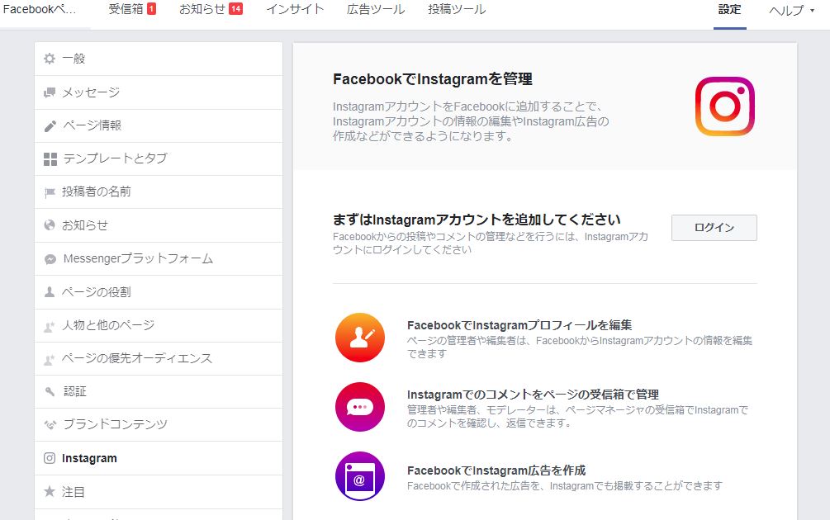The width and height of the screenshot is (830, 520).
Task: Open ページの優先オーディエンス in sidebar
Action: coord(159,359)
